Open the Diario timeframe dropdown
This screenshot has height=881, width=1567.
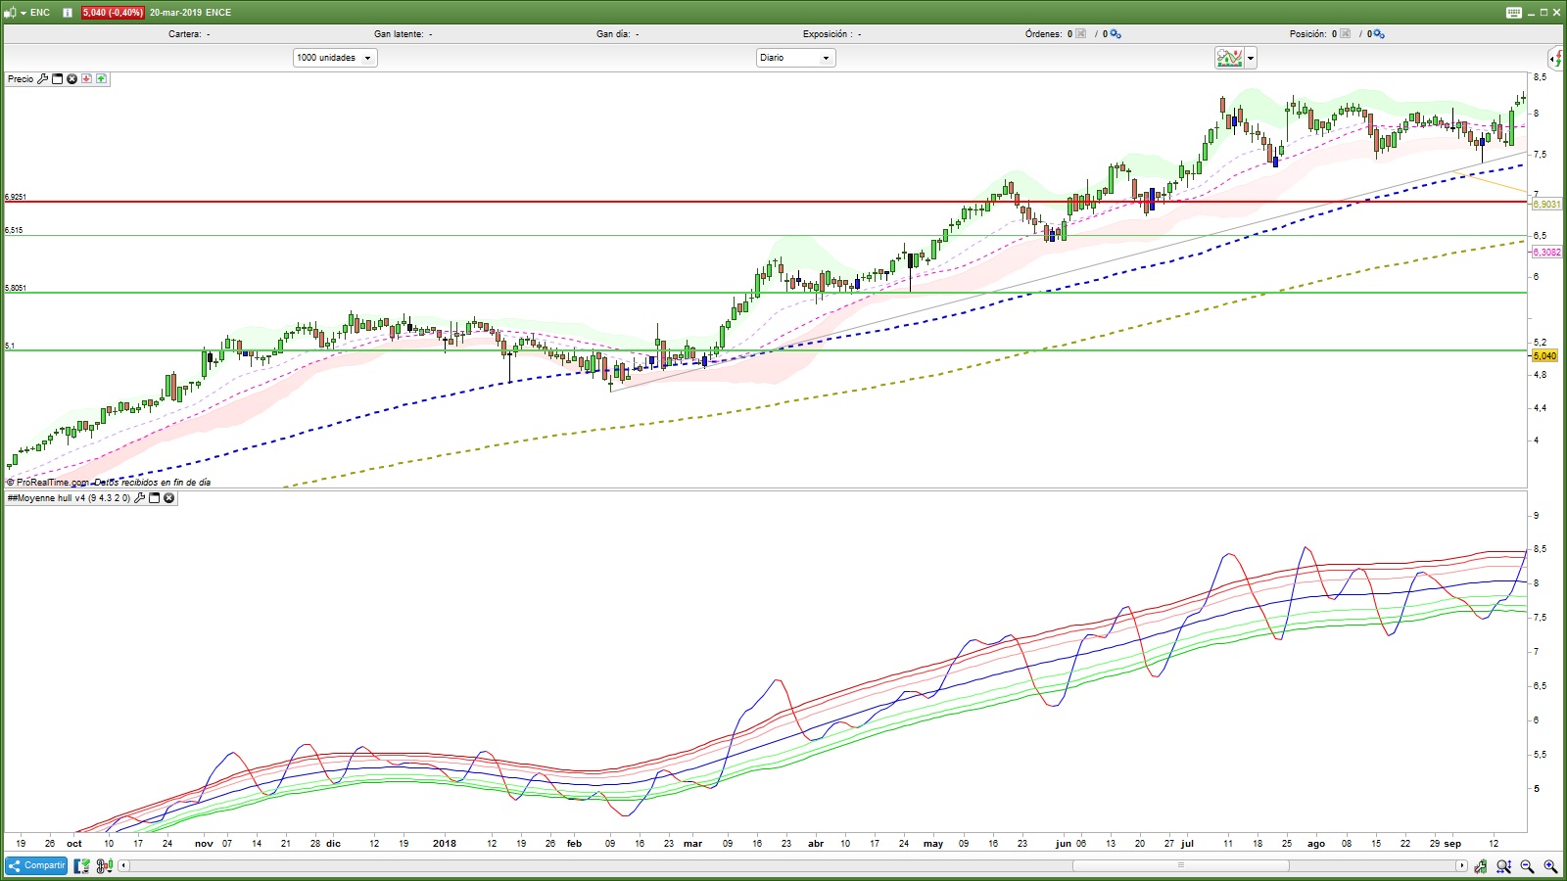(795, 58)
